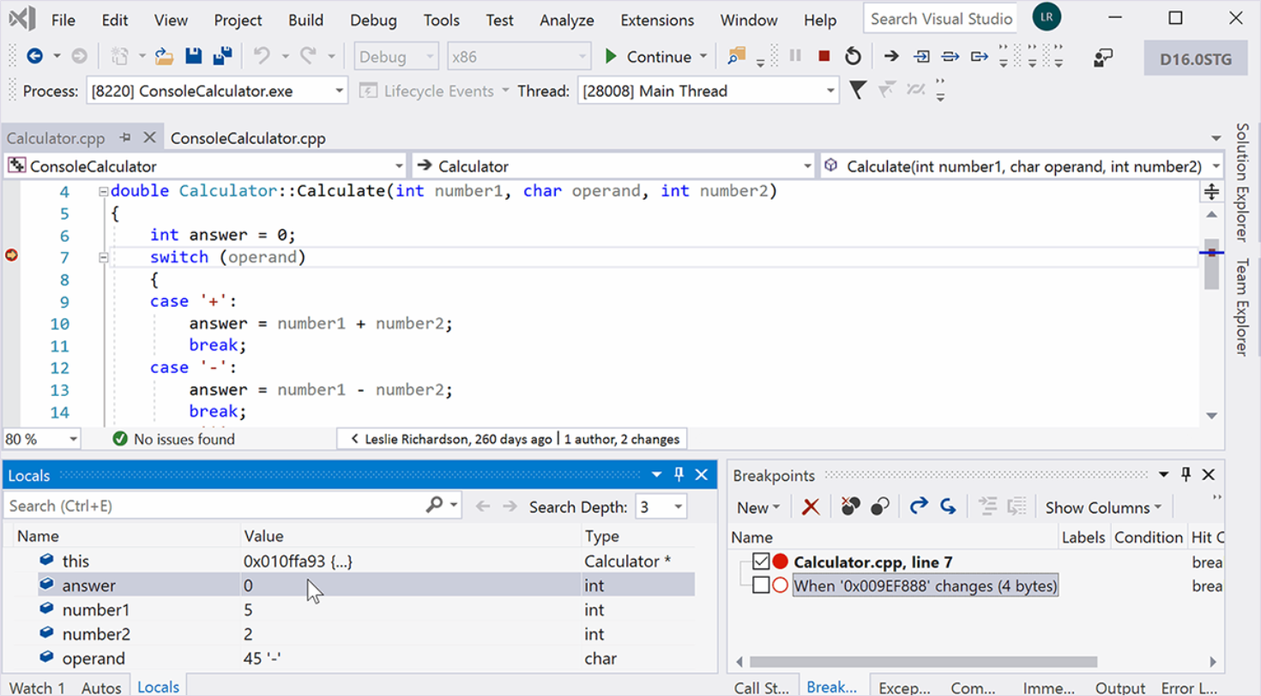The image size is (1261, 696).
Task: Pin the Locals panel
Action: (679, 475)
